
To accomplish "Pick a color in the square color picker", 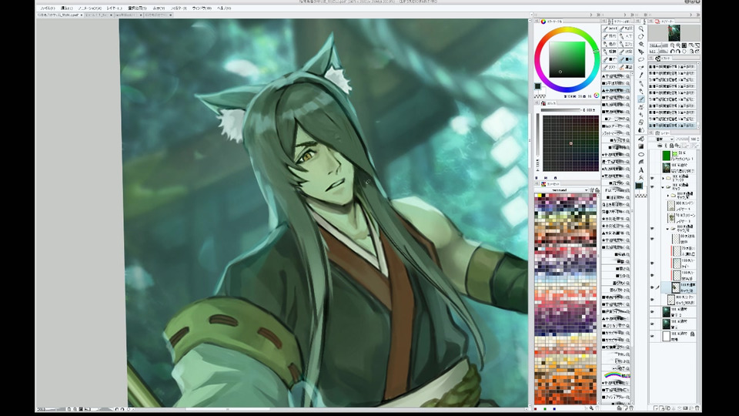I will (566, 59).
